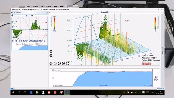
Task: Launch Microsoft Edge from taskbar
Action: [31, 93]
